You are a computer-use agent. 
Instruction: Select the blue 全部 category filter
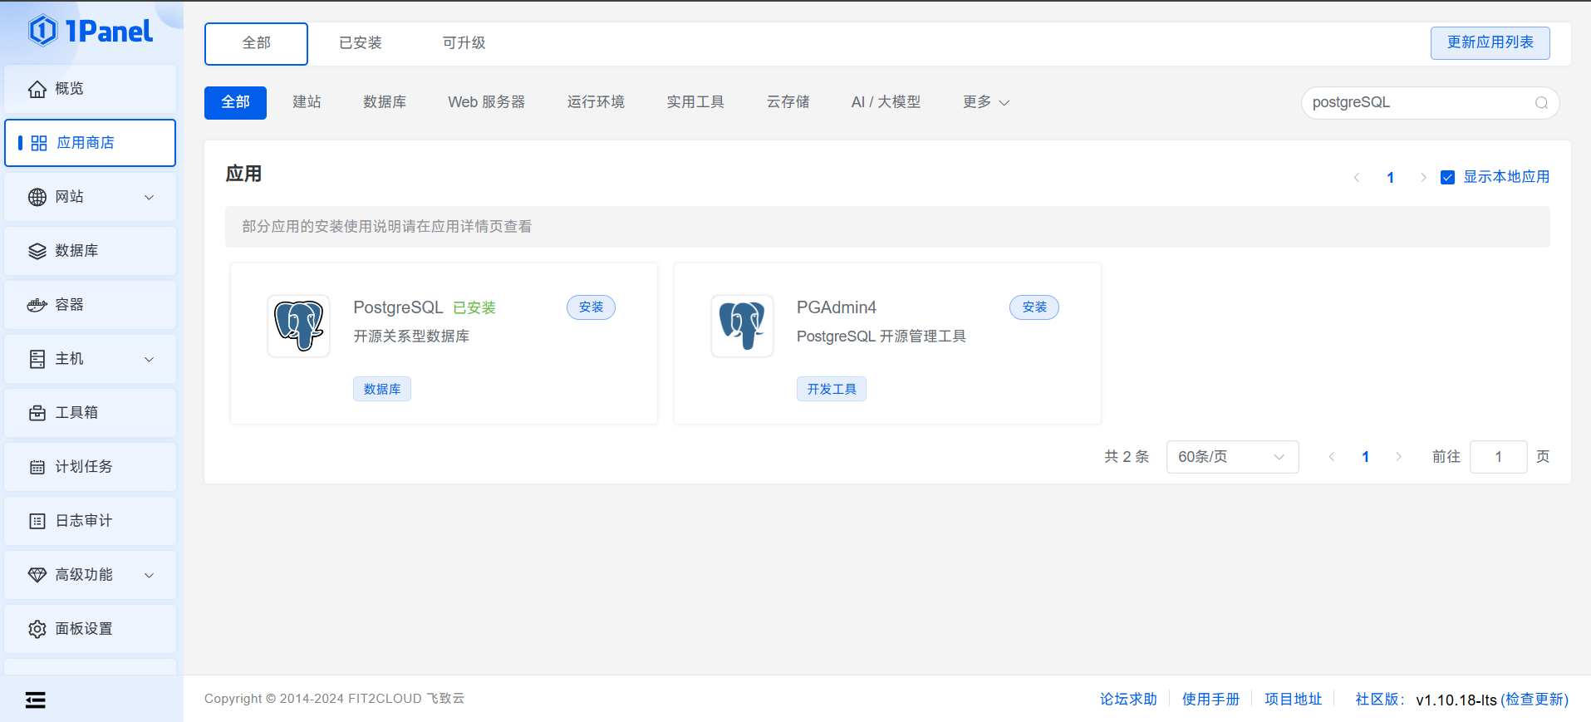pyautogui.click(x=235, y=102)
